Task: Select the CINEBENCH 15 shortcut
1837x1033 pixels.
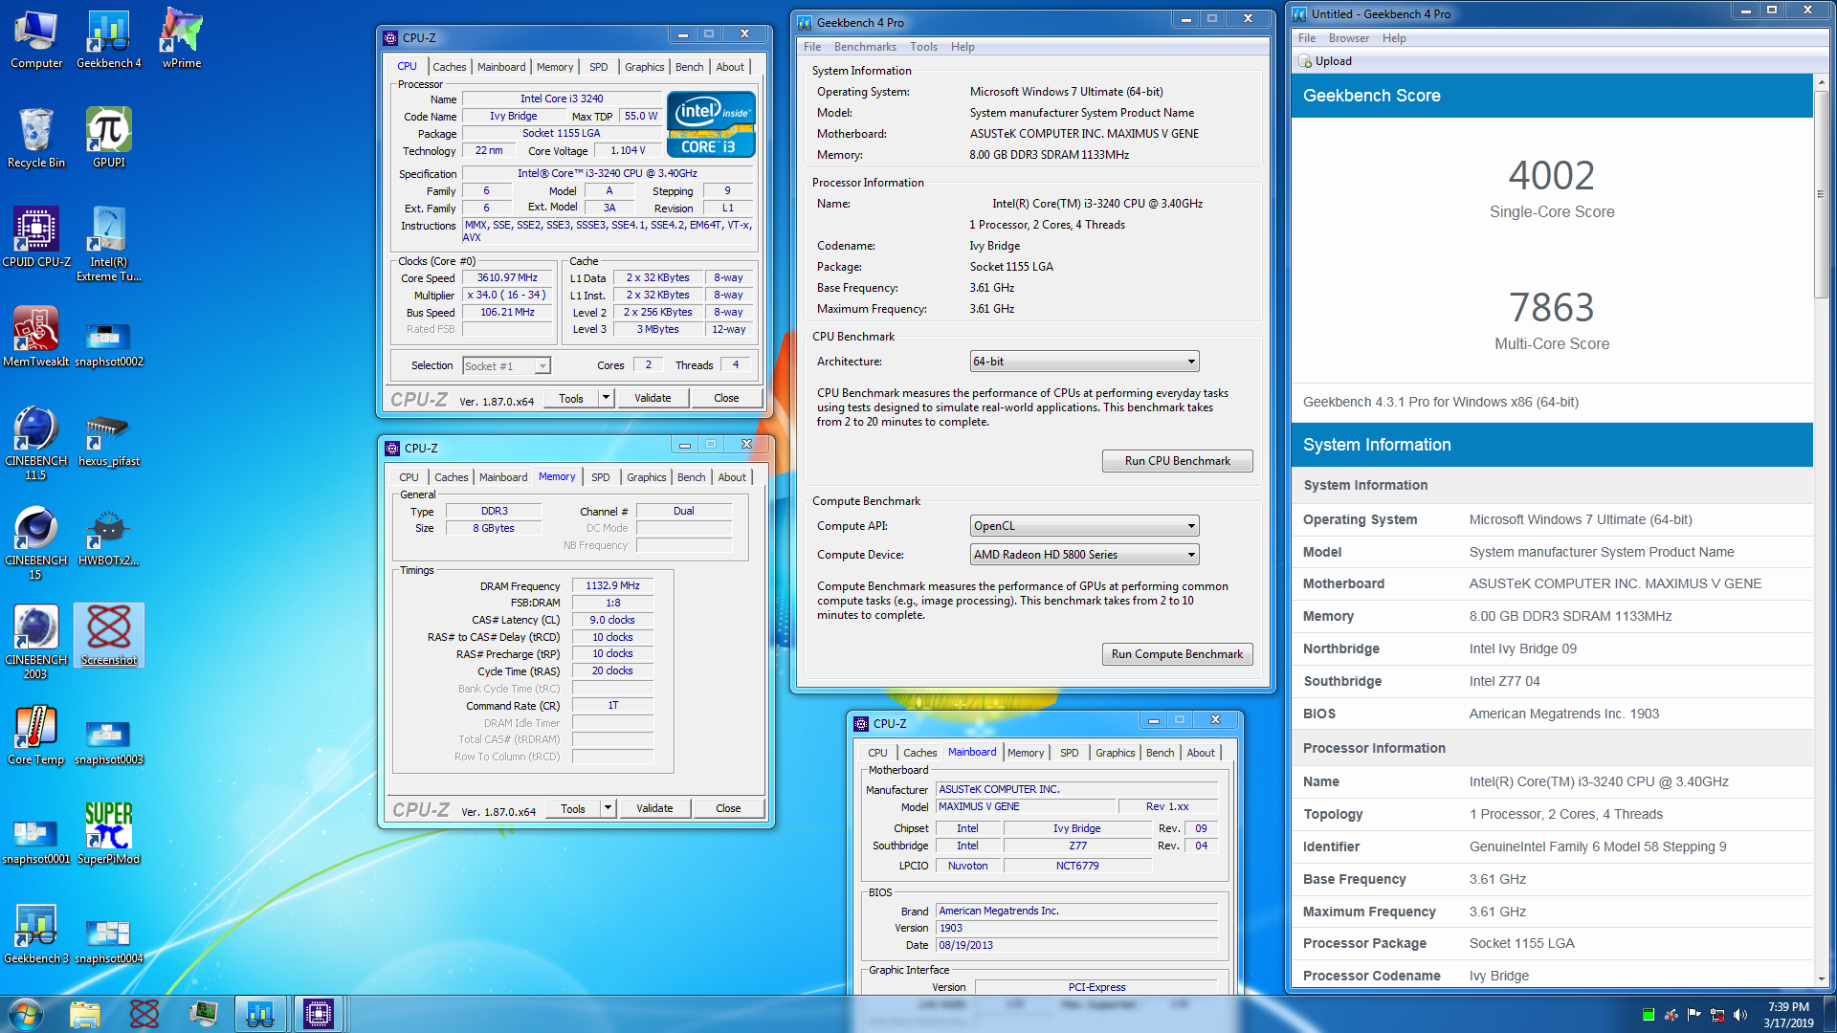Action: 36,543
